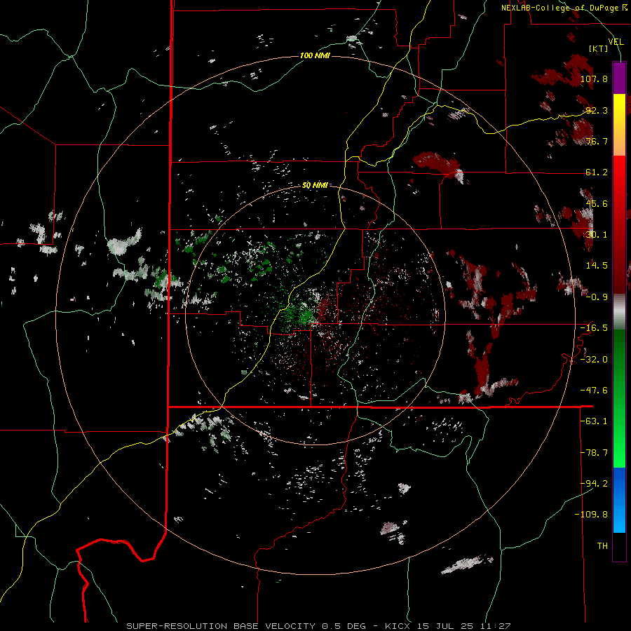Pick the purple segment of the color bar
Viewport: 631px width, 631px height.
point(619,78)
